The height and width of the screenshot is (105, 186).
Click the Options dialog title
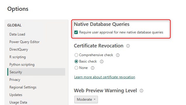[x=18, y=9]
